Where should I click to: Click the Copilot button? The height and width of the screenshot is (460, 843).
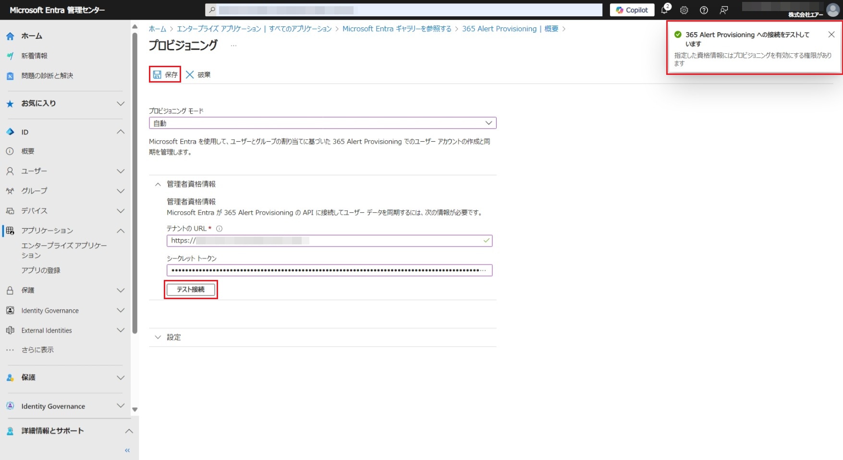pyautogui.click(x=632, y=10)
